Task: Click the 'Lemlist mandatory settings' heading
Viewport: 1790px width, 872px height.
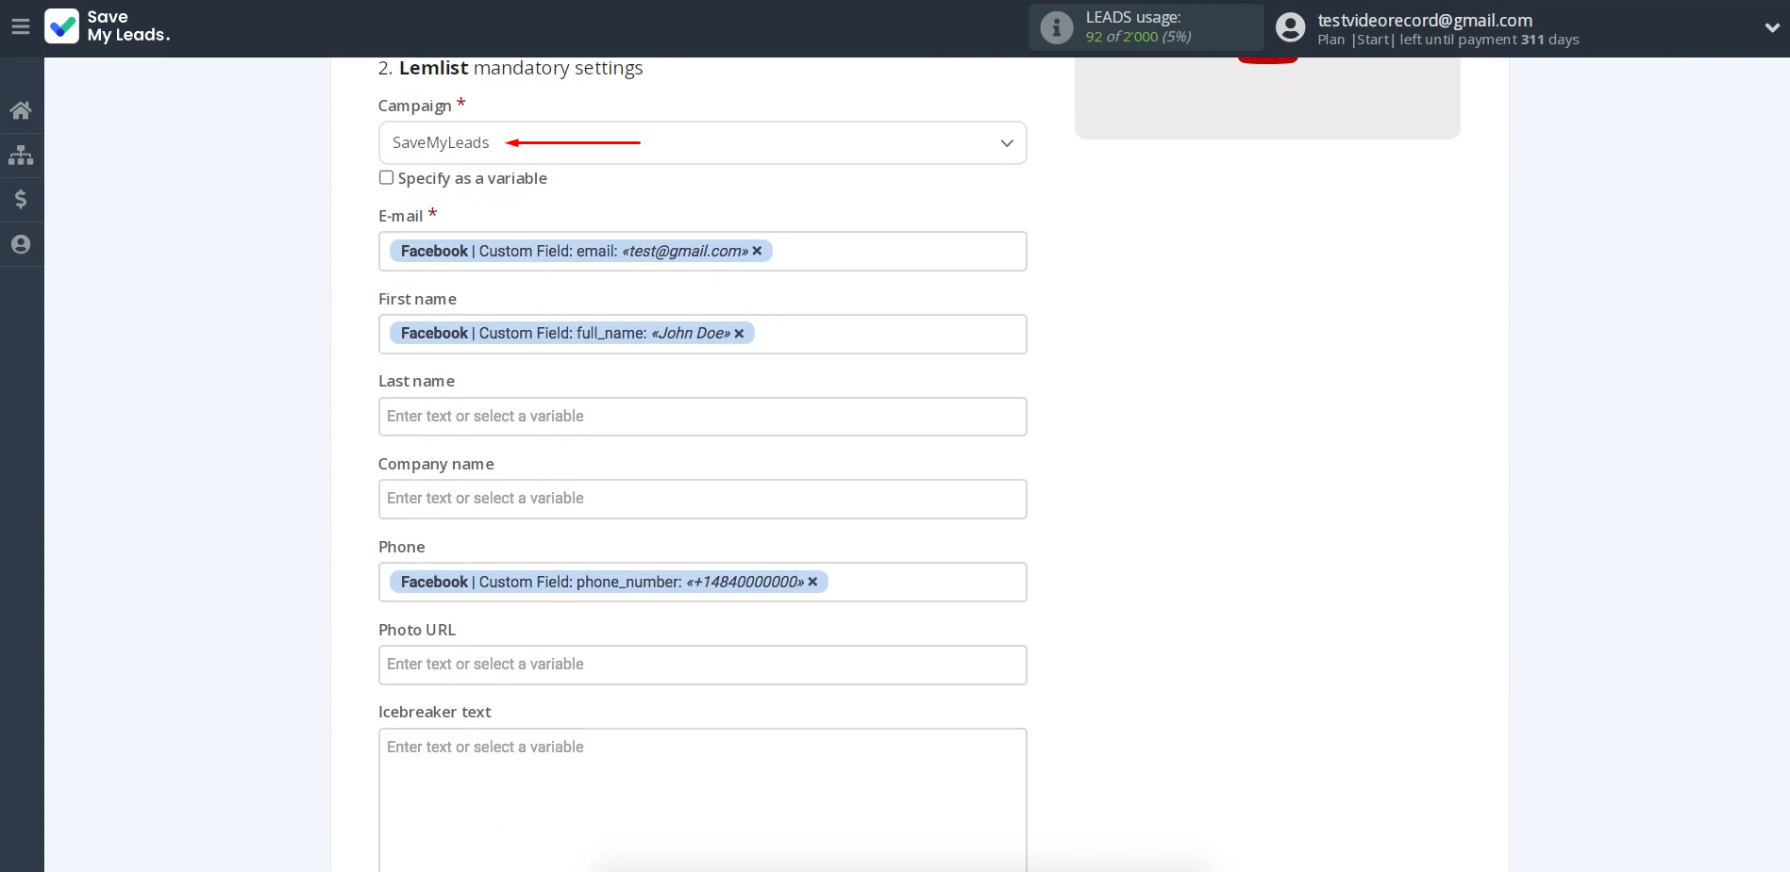Action: click(510, 68)
